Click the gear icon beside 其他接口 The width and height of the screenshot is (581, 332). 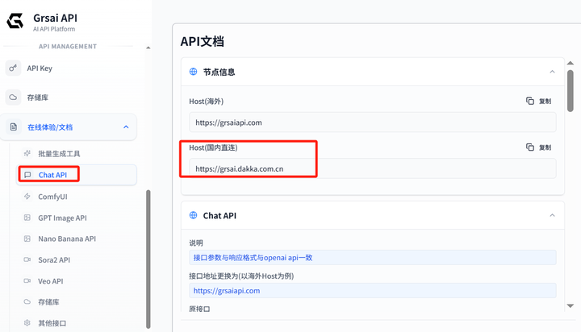click(x=27, y=323)
